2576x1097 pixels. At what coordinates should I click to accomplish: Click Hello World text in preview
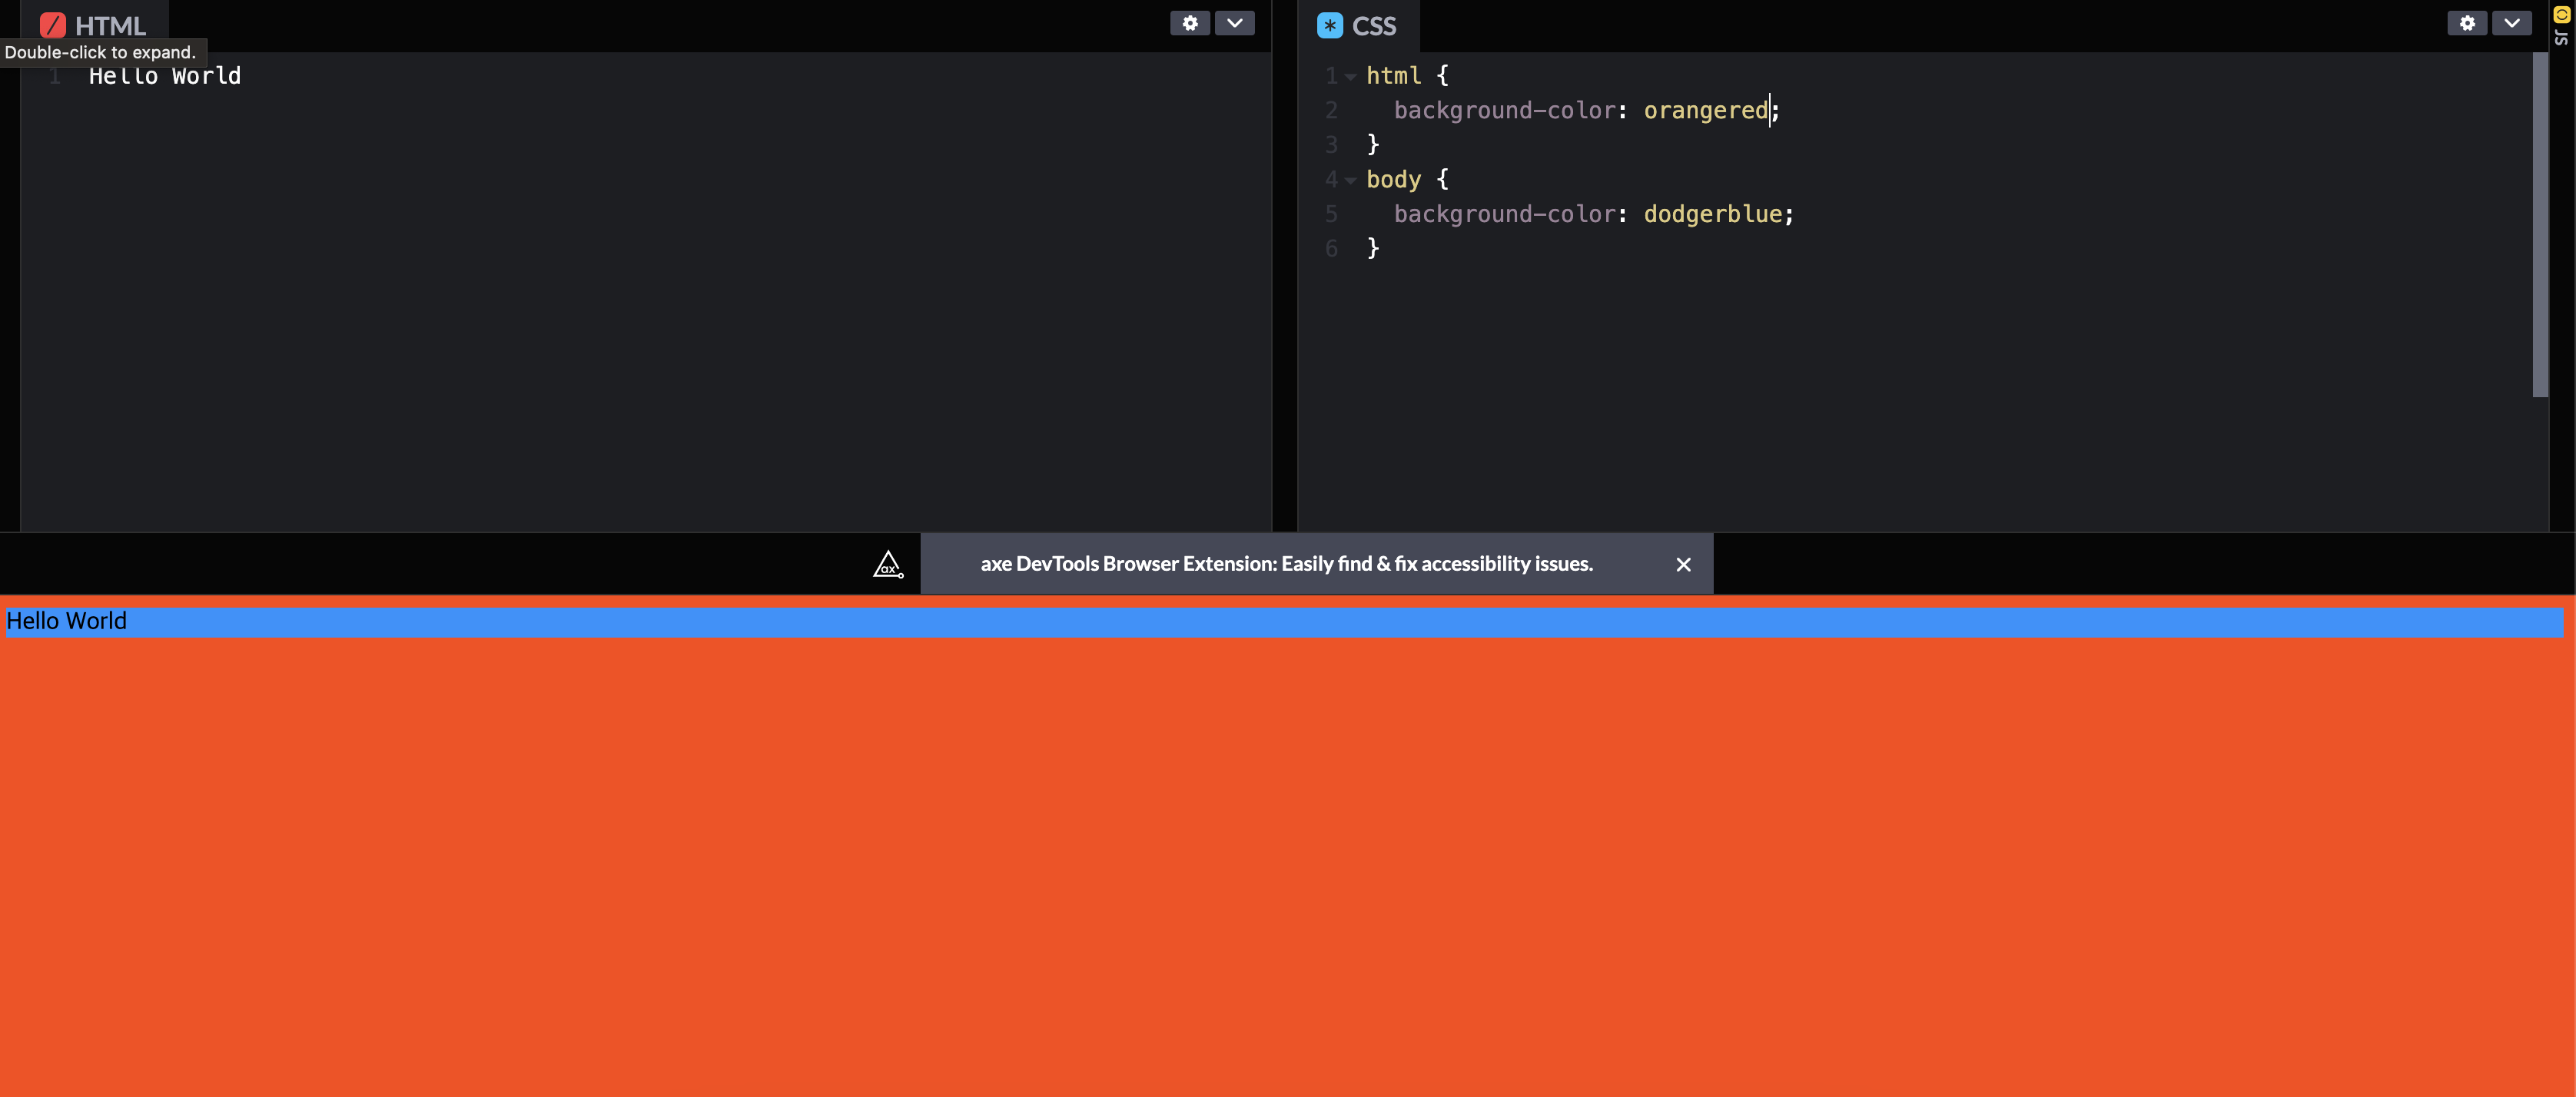[x=66, y=621]
